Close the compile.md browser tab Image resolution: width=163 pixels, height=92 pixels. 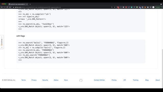27,4
